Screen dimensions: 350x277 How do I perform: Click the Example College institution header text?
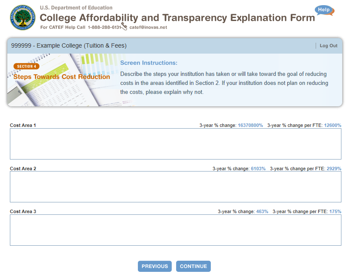(69, 46)
